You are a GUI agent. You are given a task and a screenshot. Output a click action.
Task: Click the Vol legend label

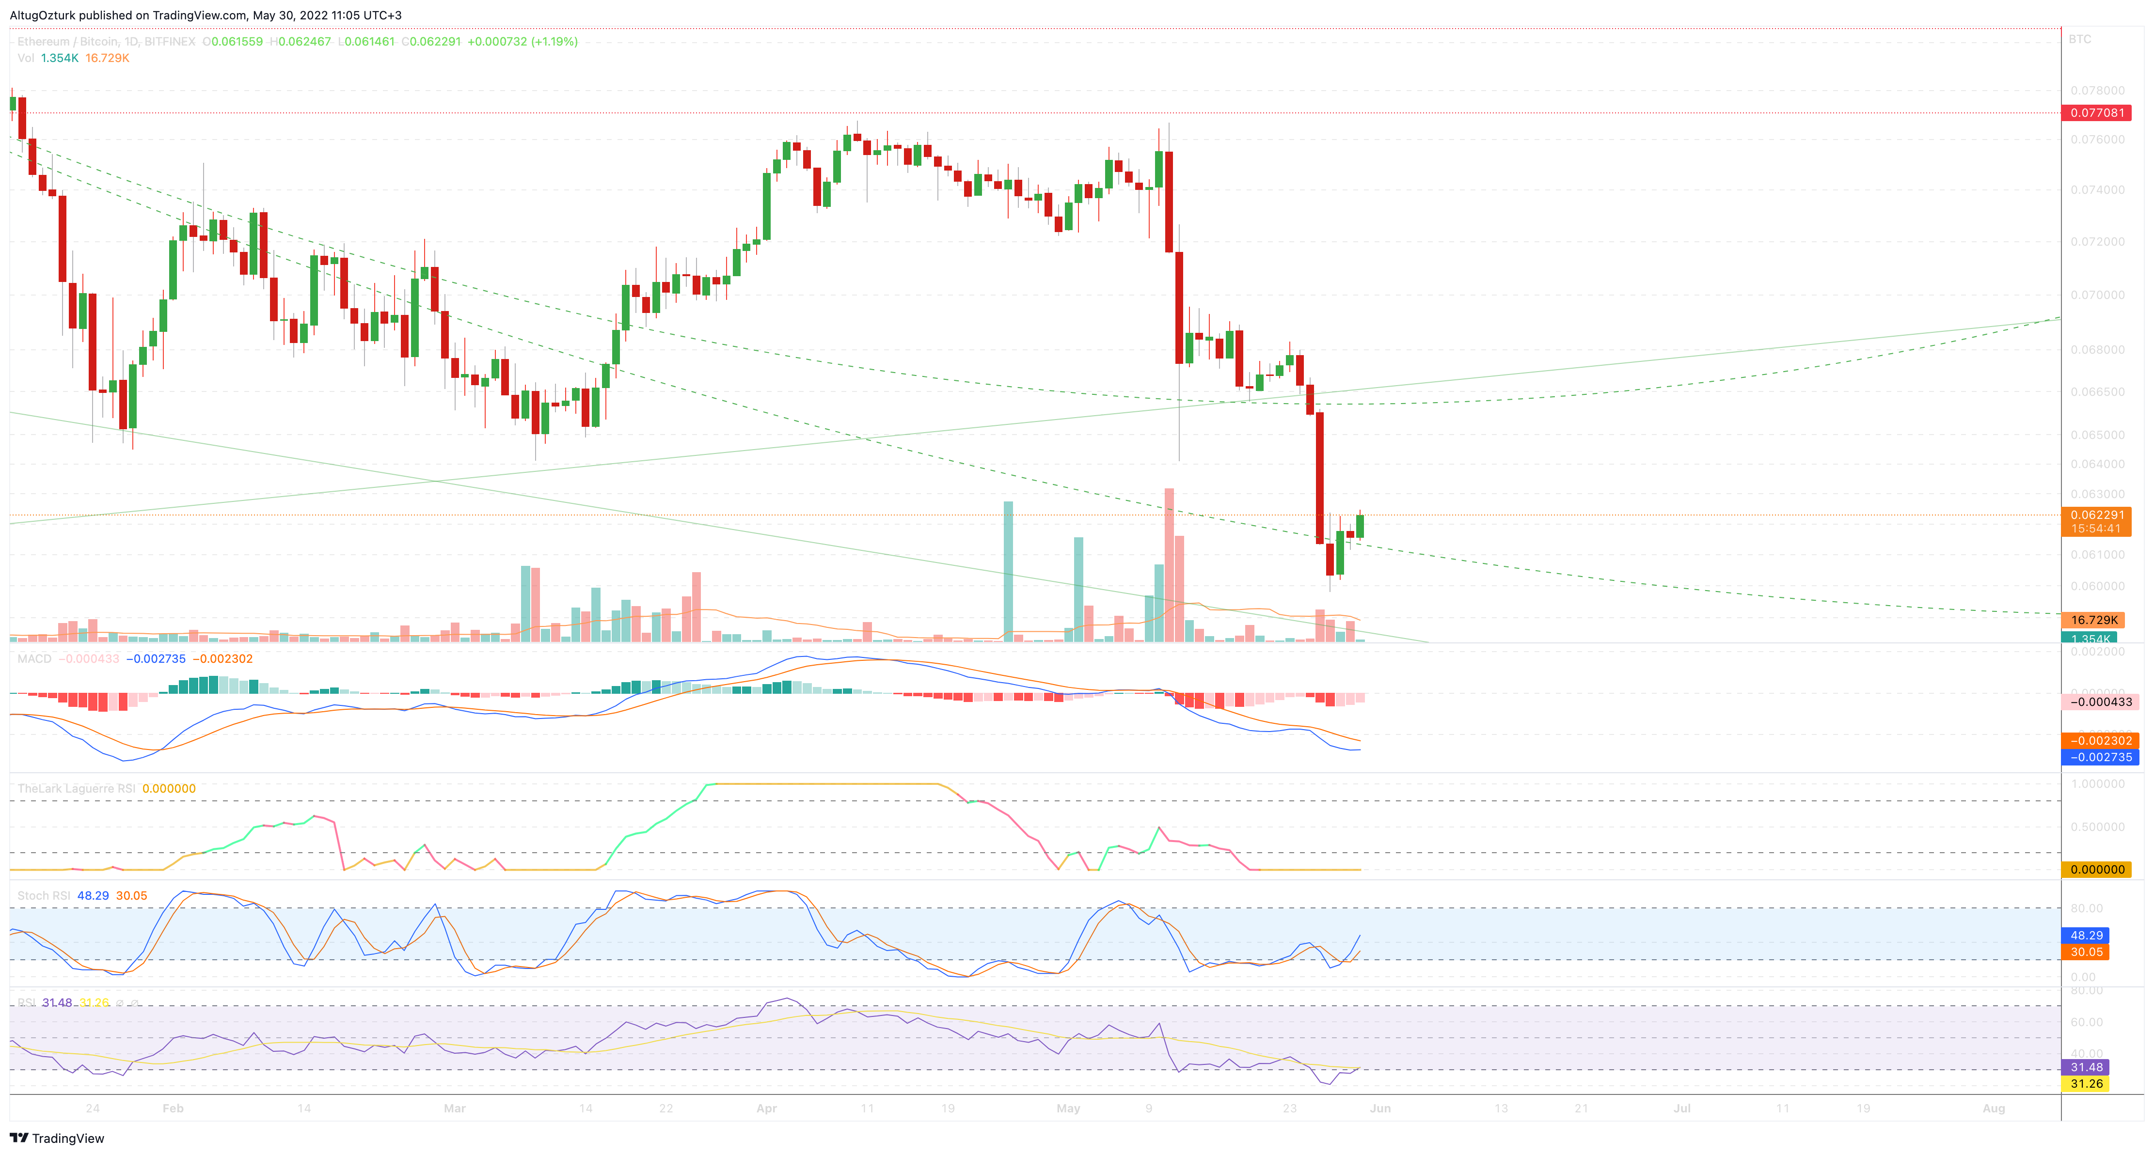tap(26, 58)
